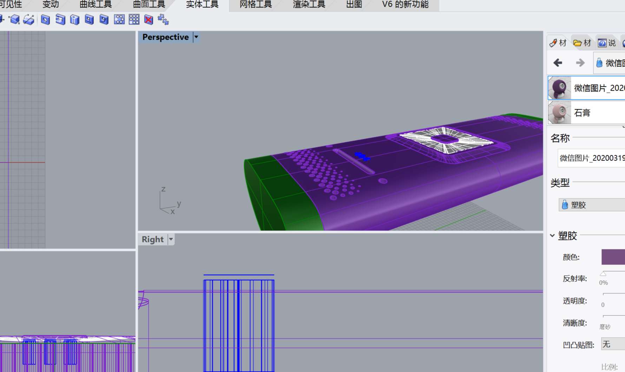Collapse the 塑胶 section
Screen dimensions: 625x372
[552, 235]
